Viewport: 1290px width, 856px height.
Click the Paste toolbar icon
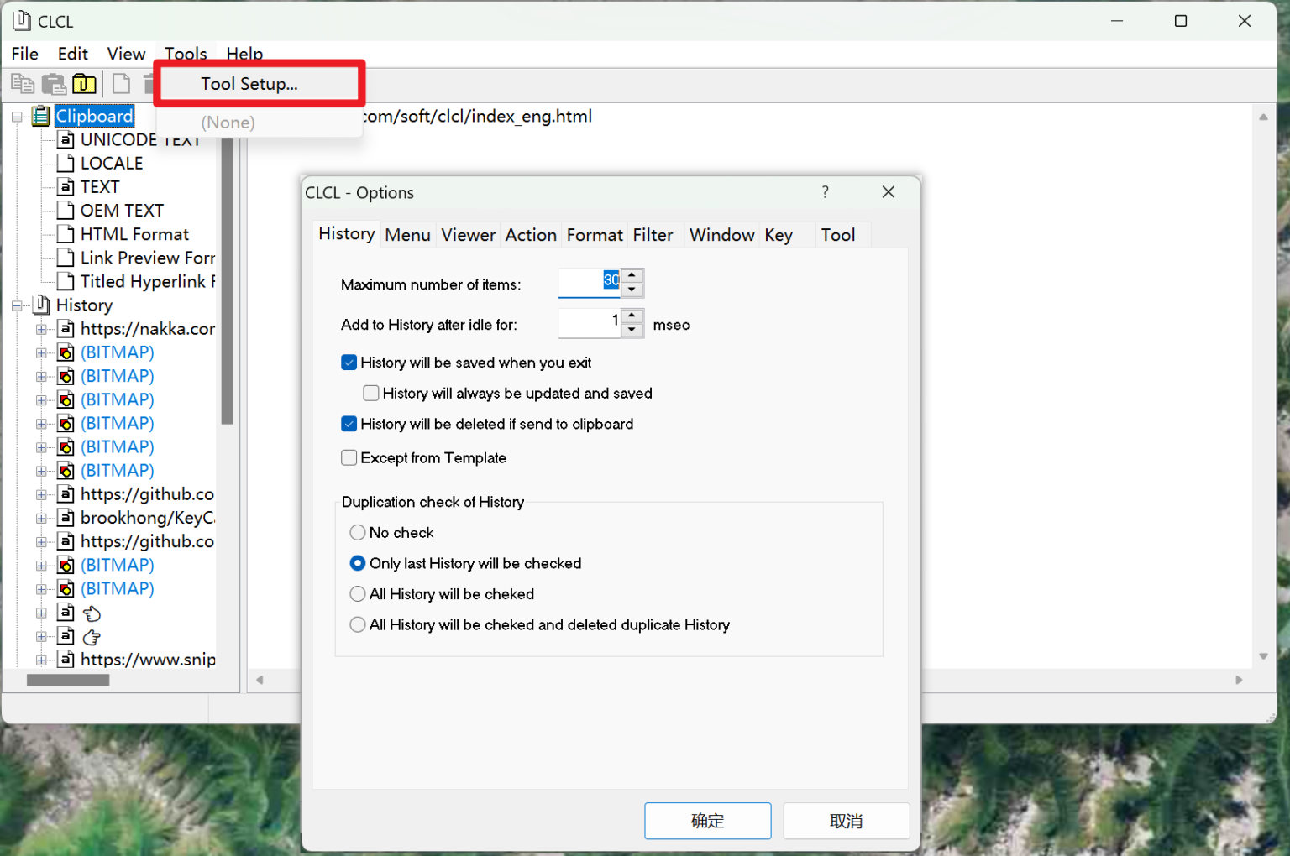point(54,84)
